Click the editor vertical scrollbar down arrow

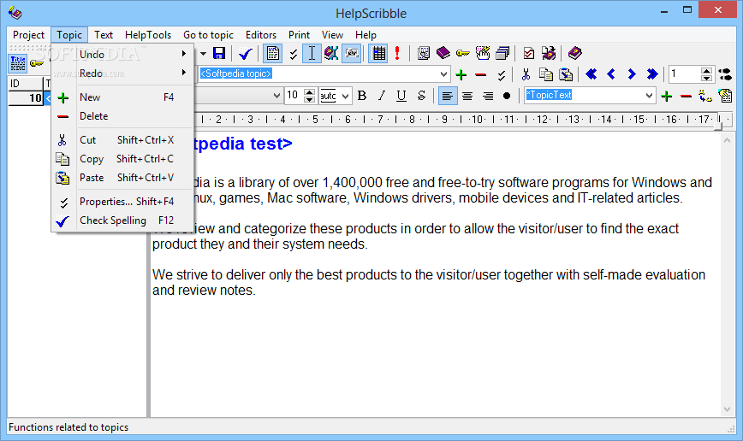click(727, 409)
